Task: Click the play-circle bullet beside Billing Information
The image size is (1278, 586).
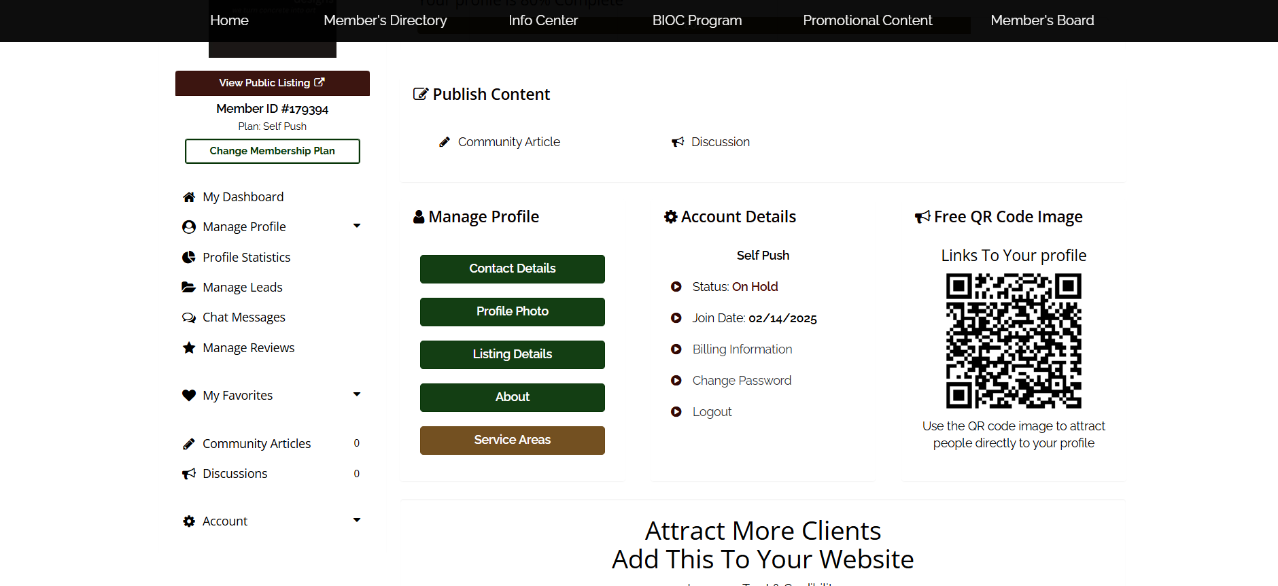Action: pos(676,349)
